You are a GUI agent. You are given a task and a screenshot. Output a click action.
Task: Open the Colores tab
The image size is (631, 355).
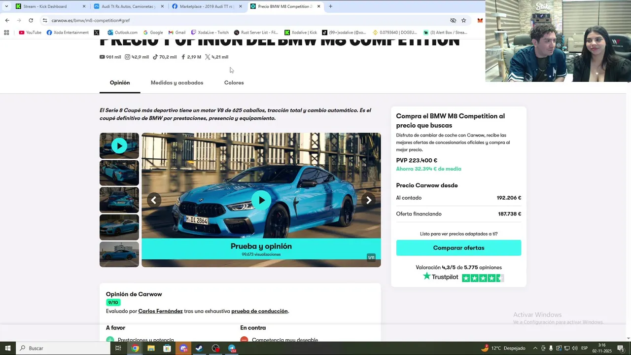(234, 83)
